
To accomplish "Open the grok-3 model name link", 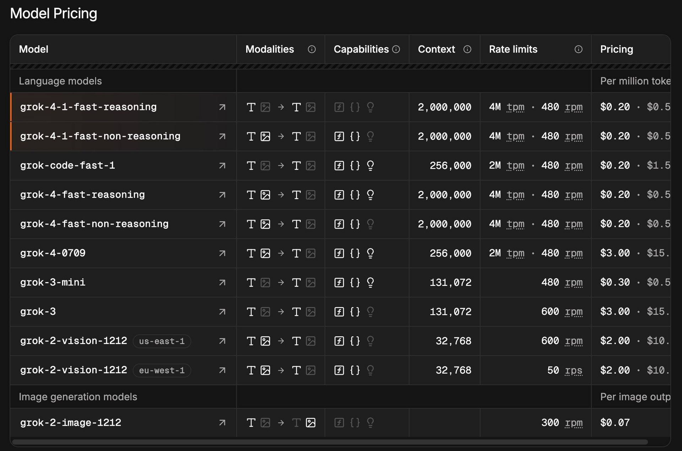I will coord(38,312).
